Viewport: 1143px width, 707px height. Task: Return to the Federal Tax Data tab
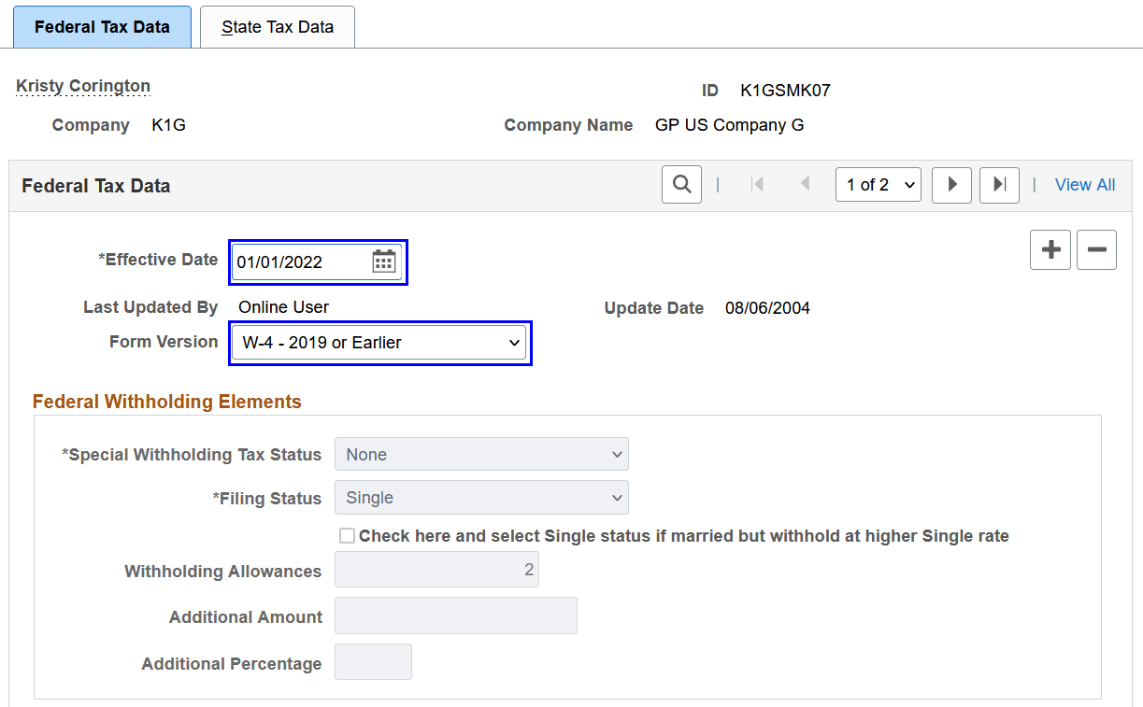(102, 26)
